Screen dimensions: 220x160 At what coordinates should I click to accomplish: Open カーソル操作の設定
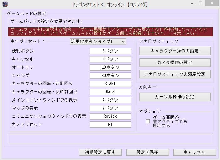pos(175,97)
